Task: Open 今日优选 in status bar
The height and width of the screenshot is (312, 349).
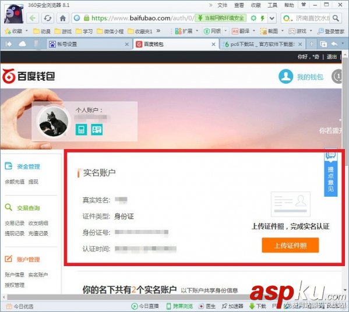Action: pos(20,307)
